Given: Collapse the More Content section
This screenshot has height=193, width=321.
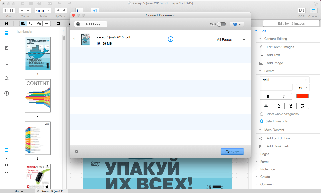Looking at the screenshot, I should coord(260,130).
